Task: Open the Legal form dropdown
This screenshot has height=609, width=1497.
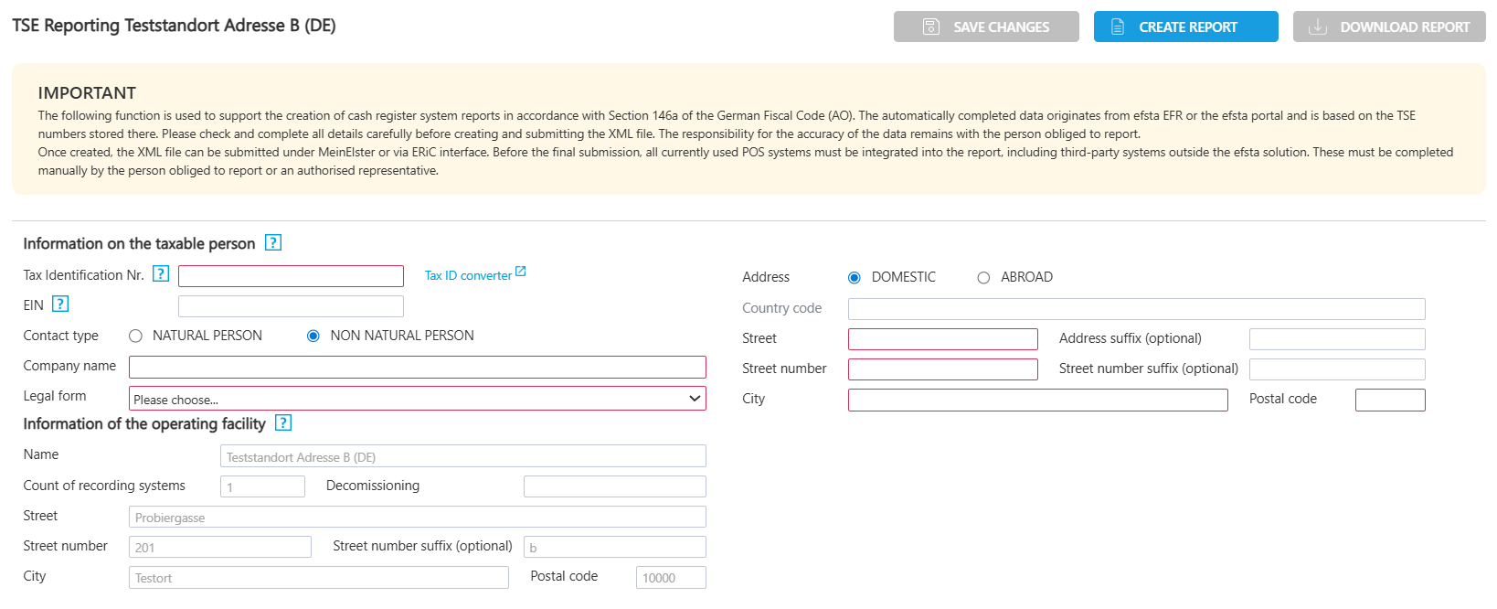Action: click(418, 399)
